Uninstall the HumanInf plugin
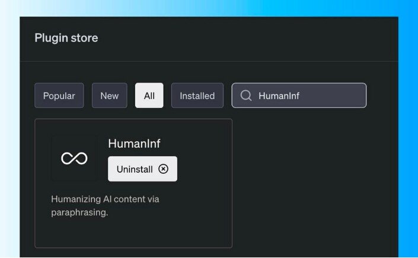Screen dimensions: 418x258 point(142,169)
